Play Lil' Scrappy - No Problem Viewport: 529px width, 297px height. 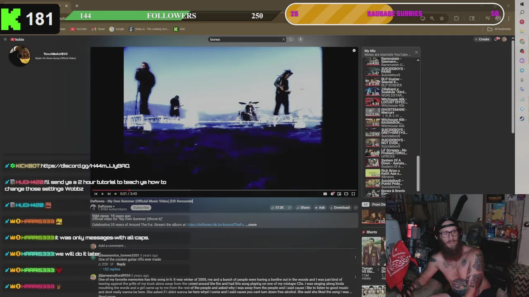click(x=386, y=153)
